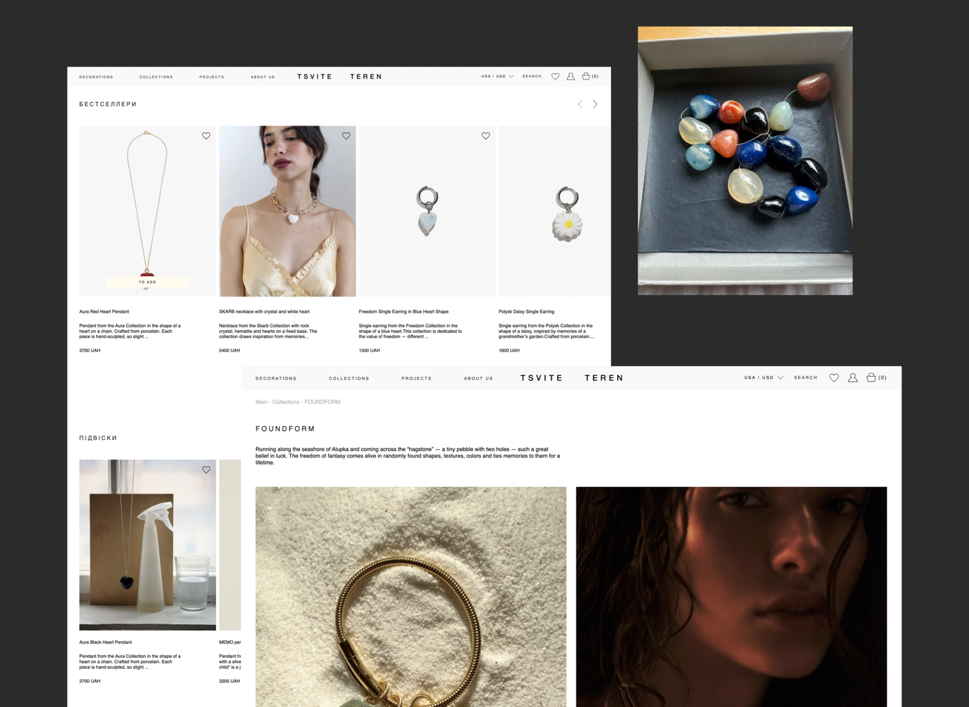Show next bestsellers with right arrow
The height and width of the screenshot is (707, 969).
click(596, 104)
